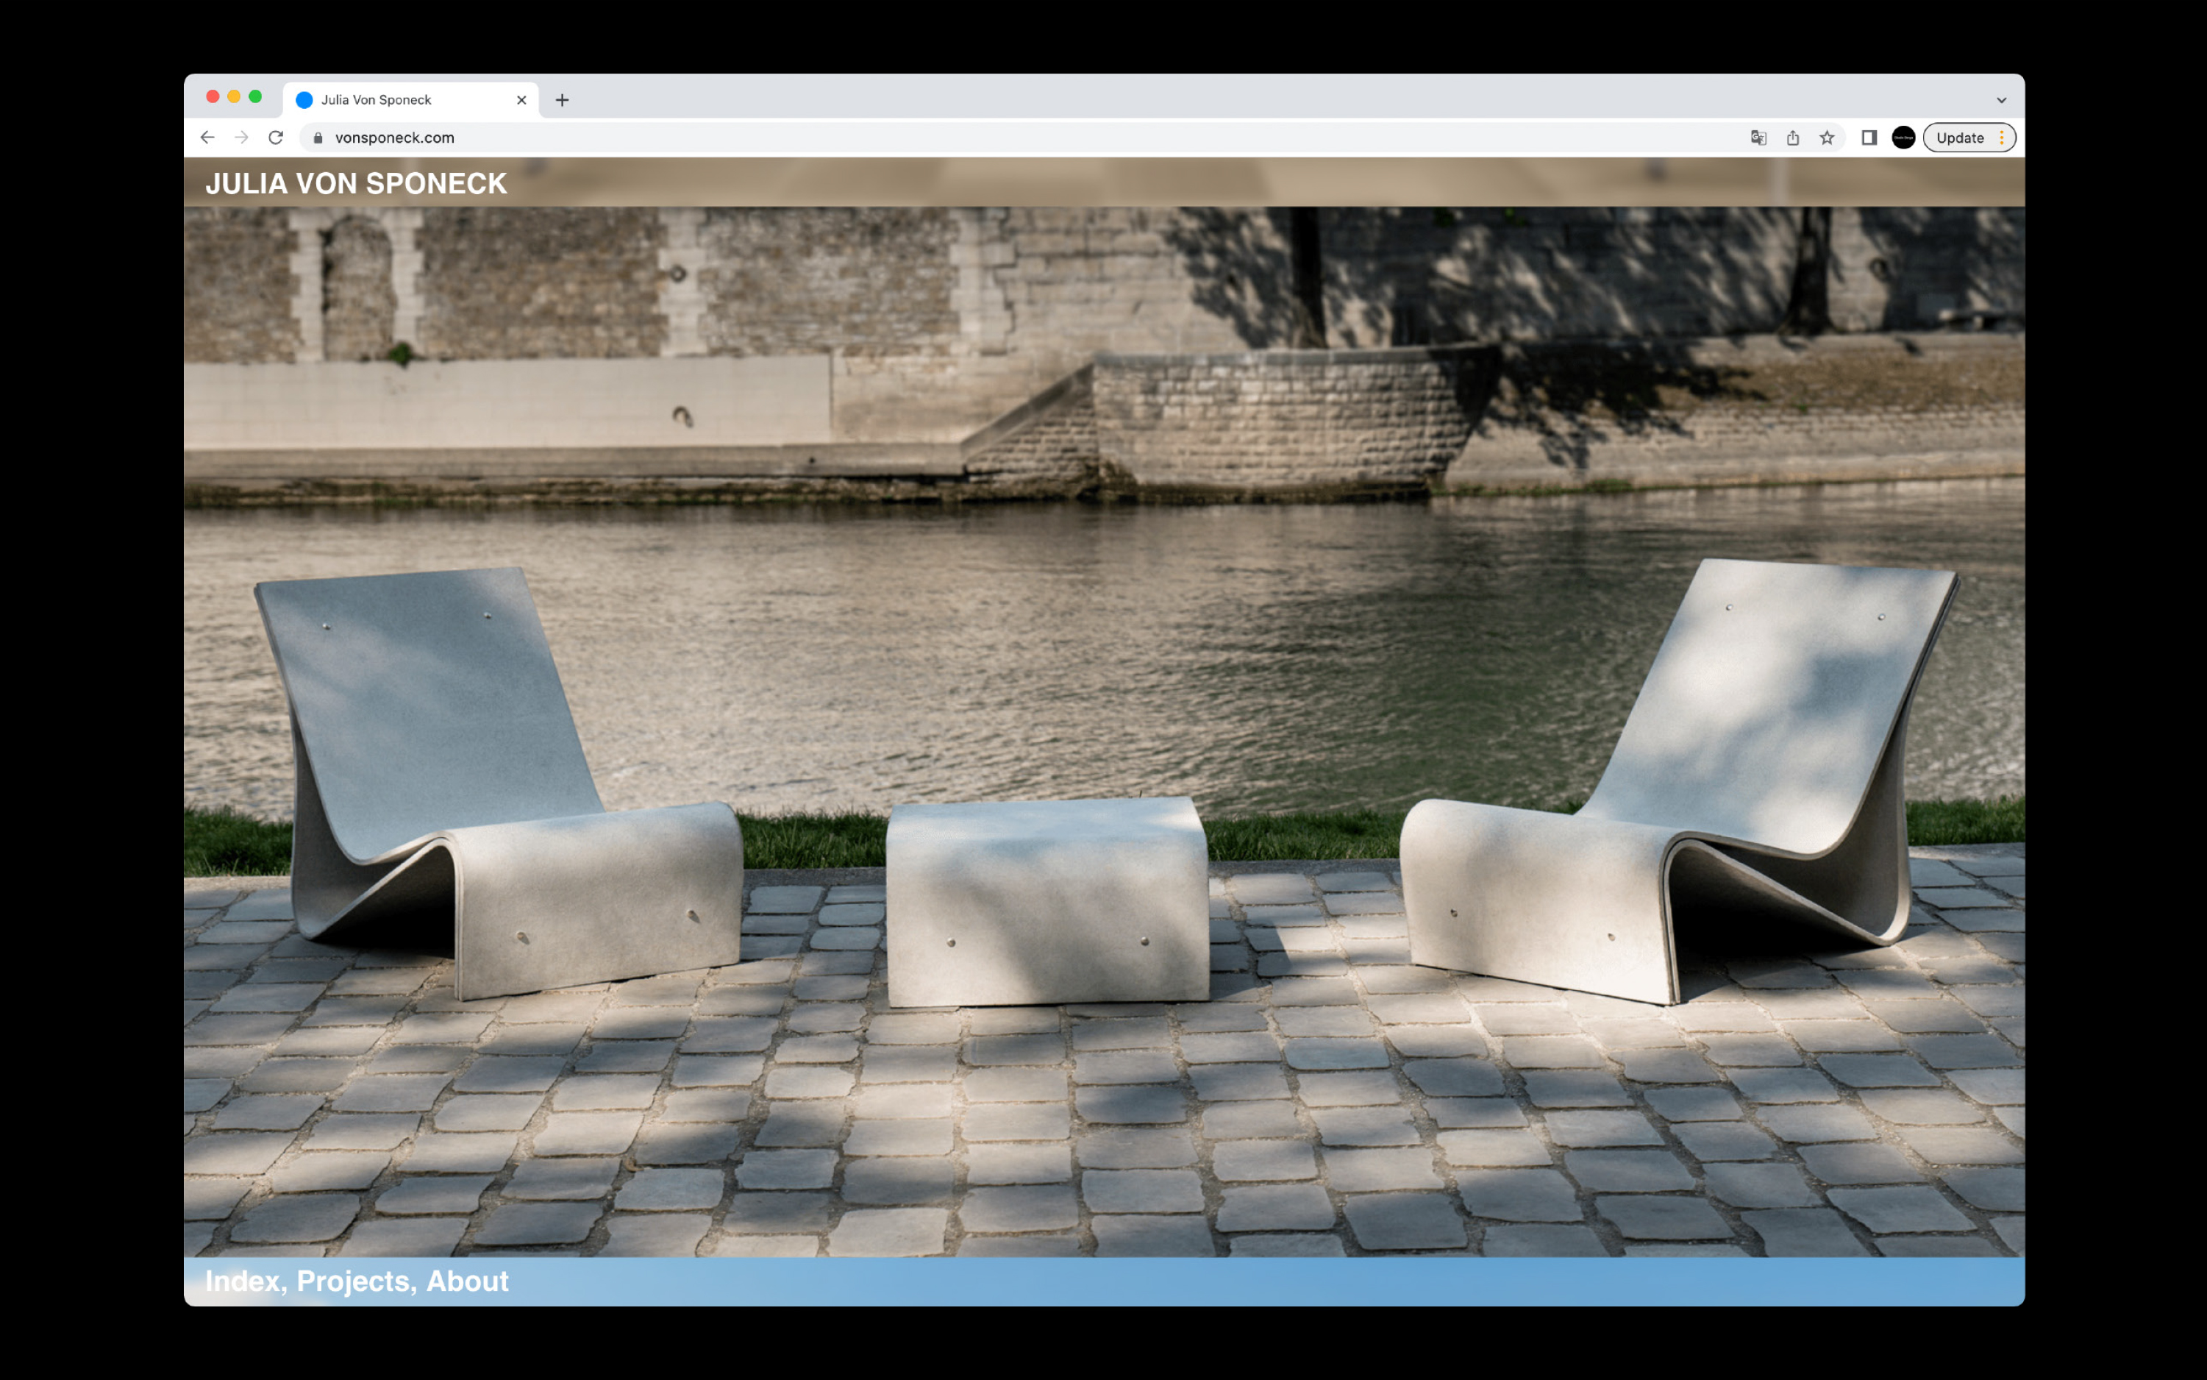This screenshot has height=1380, width=2207.
Task: Open the three-dot menu beside Update
Action: pos(2002,138)
